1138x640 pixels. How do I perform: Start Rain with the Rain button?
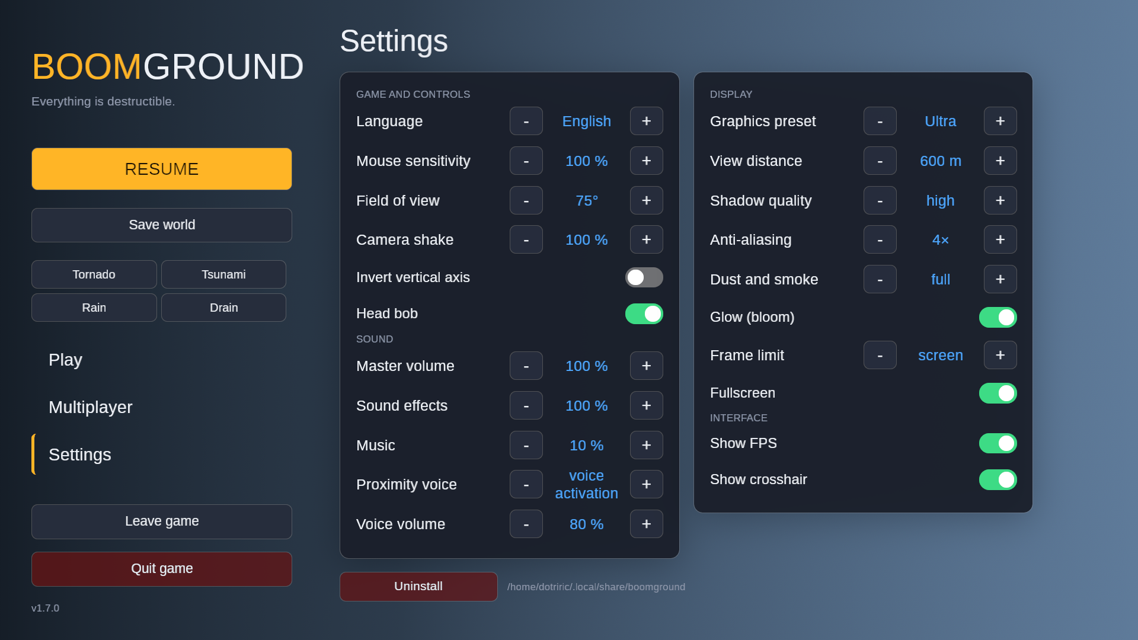click(94, 308)
